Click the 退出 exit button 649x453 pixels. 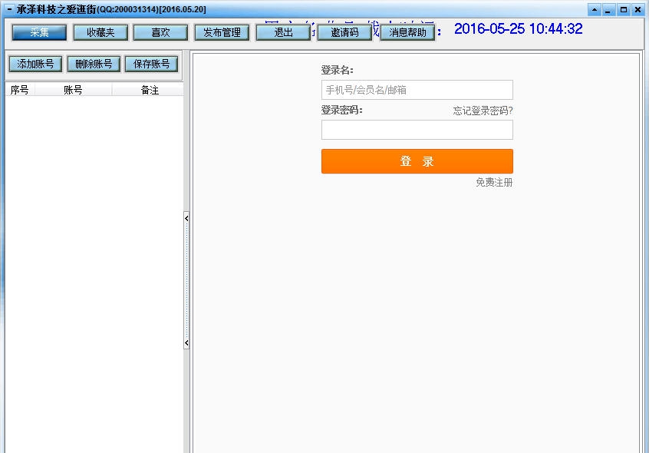pos(284,31)
